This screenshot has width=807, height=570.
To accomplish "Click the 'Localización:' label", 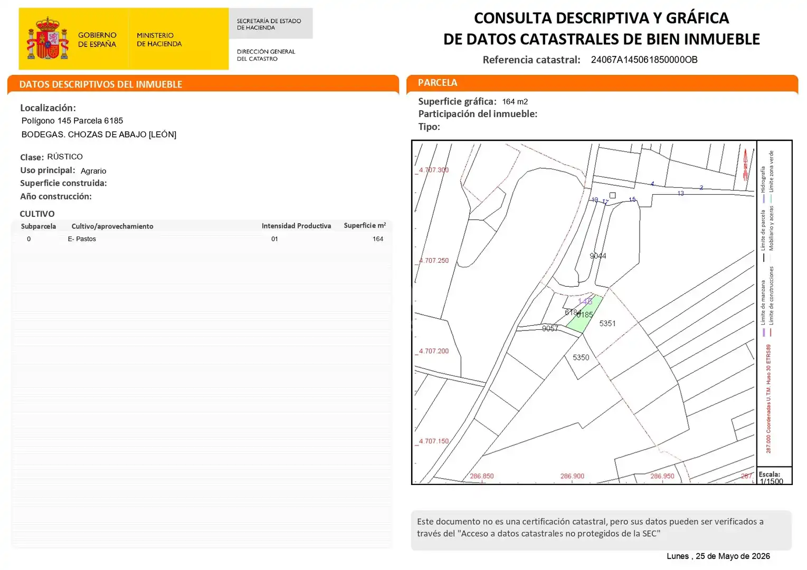I will pos(48,108).
